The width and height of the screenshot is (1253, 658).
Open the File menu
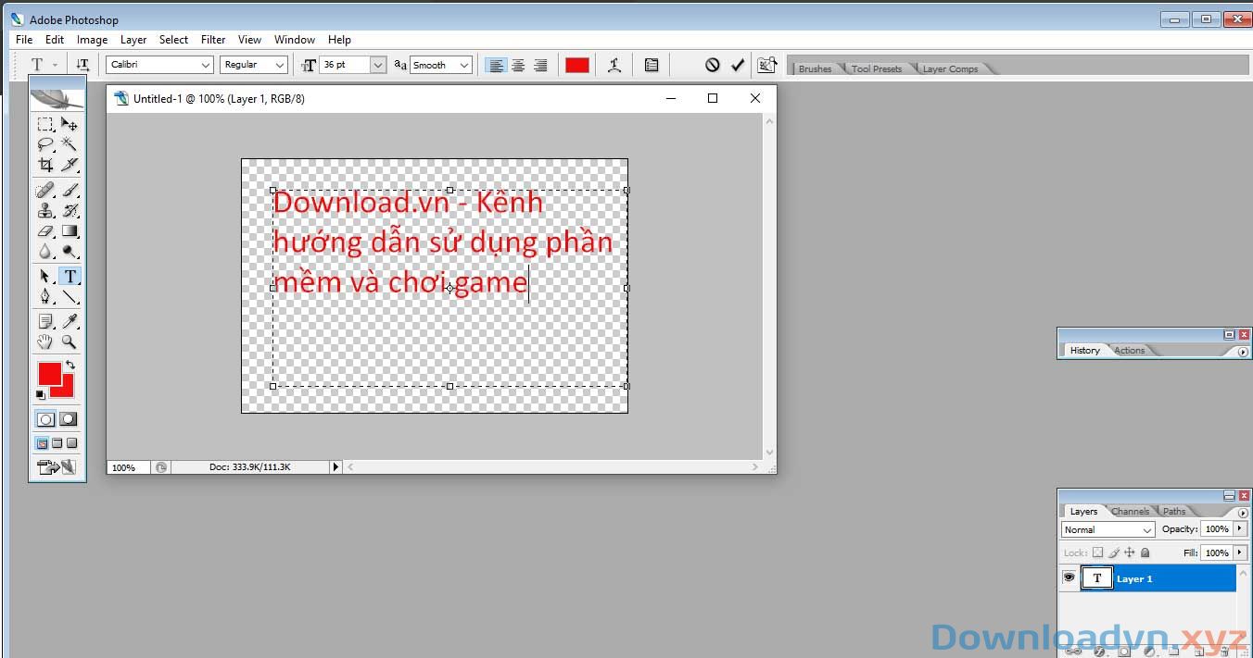(24, 40)
